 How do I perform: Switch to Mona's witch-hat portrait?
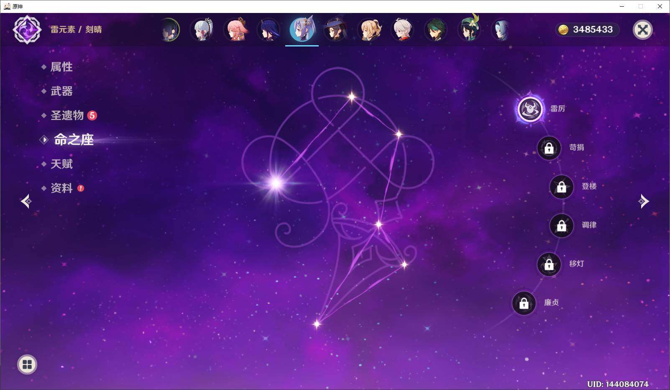coord(335,30)
